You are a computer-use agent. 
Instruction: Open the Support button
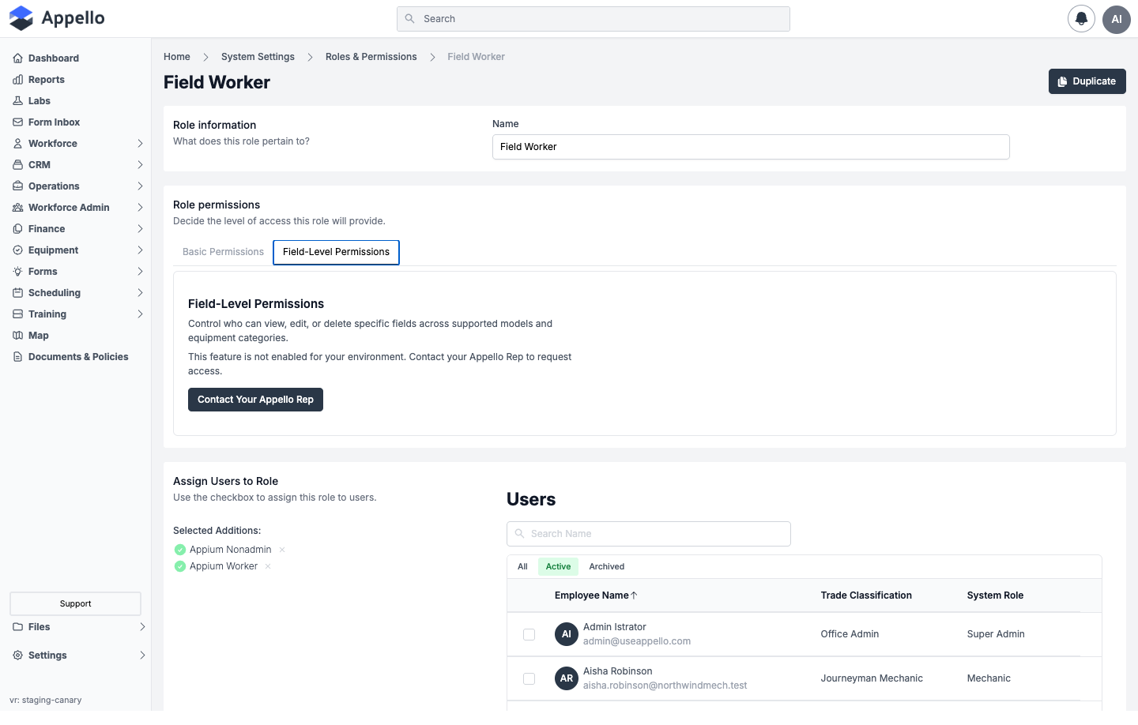click(75, 604)
